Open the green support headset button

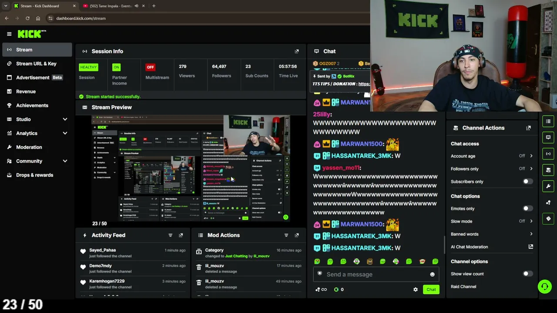(x=544, y=286)
